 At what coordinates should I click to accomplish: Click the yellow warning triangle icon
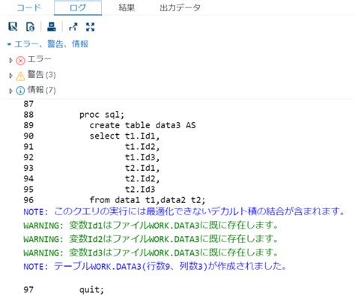(20, 76)
